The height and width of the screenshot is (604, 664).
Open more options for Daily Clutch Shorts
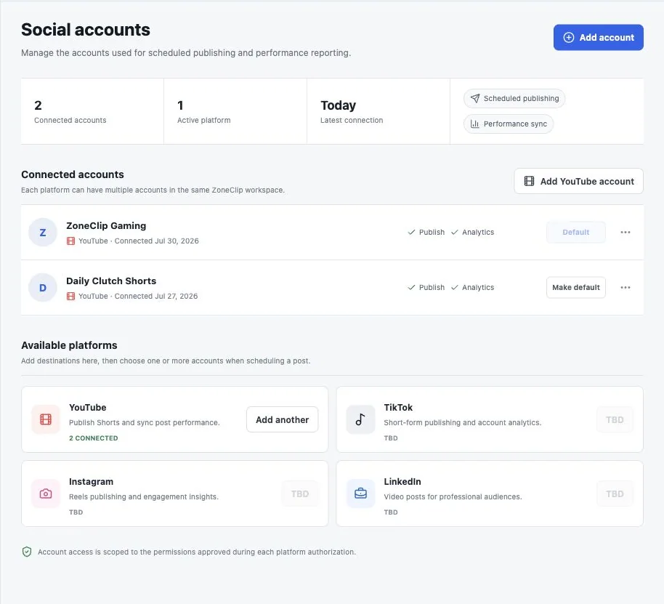click(625, 287)
